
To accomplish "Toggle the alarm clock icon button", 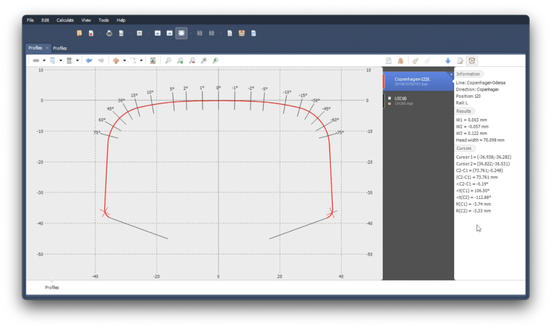I will 472,60.
